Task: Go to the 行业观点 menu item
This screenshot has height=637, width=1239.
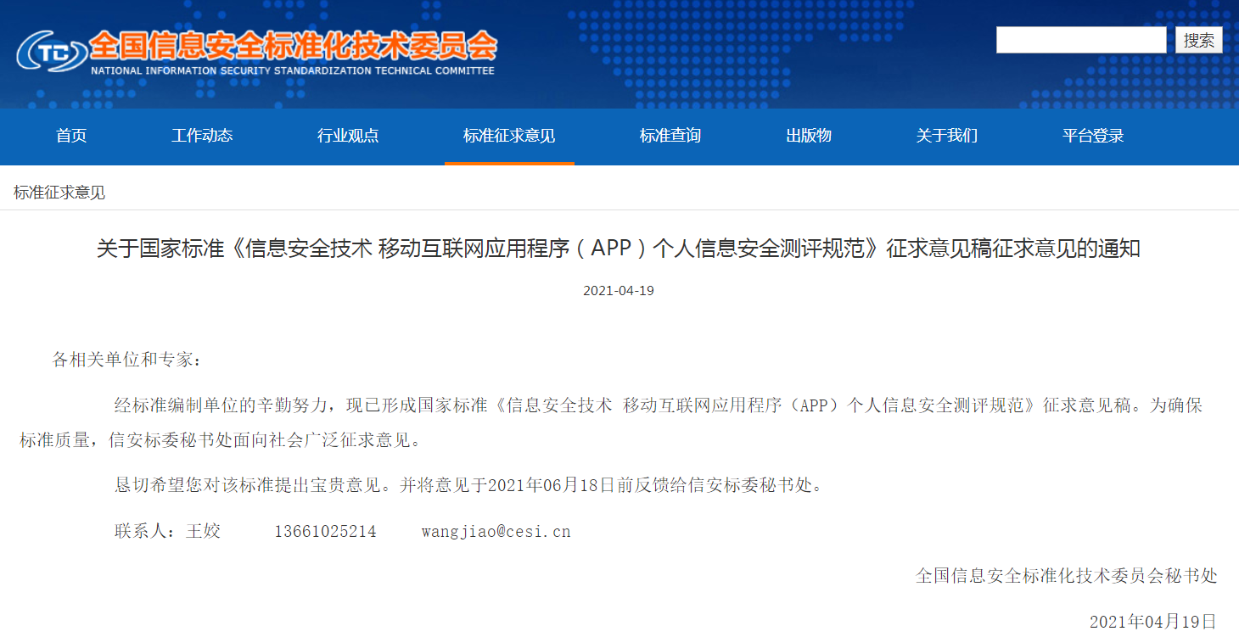Action: 348,136
